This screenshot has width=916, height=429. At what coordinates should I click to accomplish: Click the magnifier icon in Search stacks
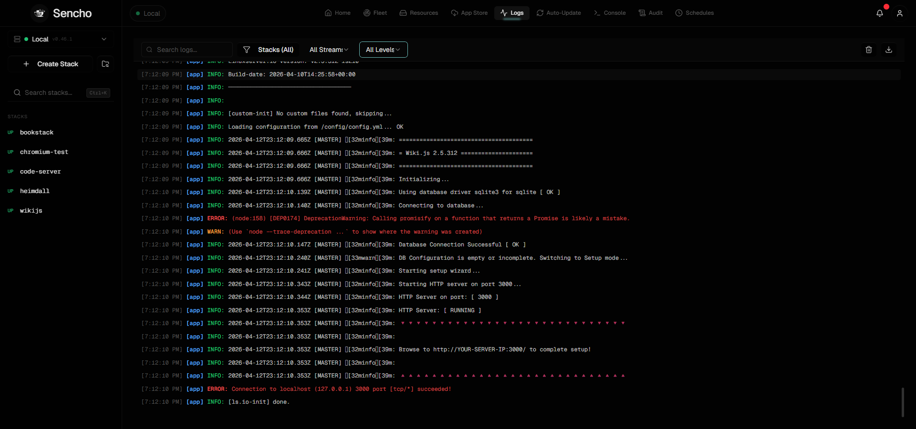point(17,92)
